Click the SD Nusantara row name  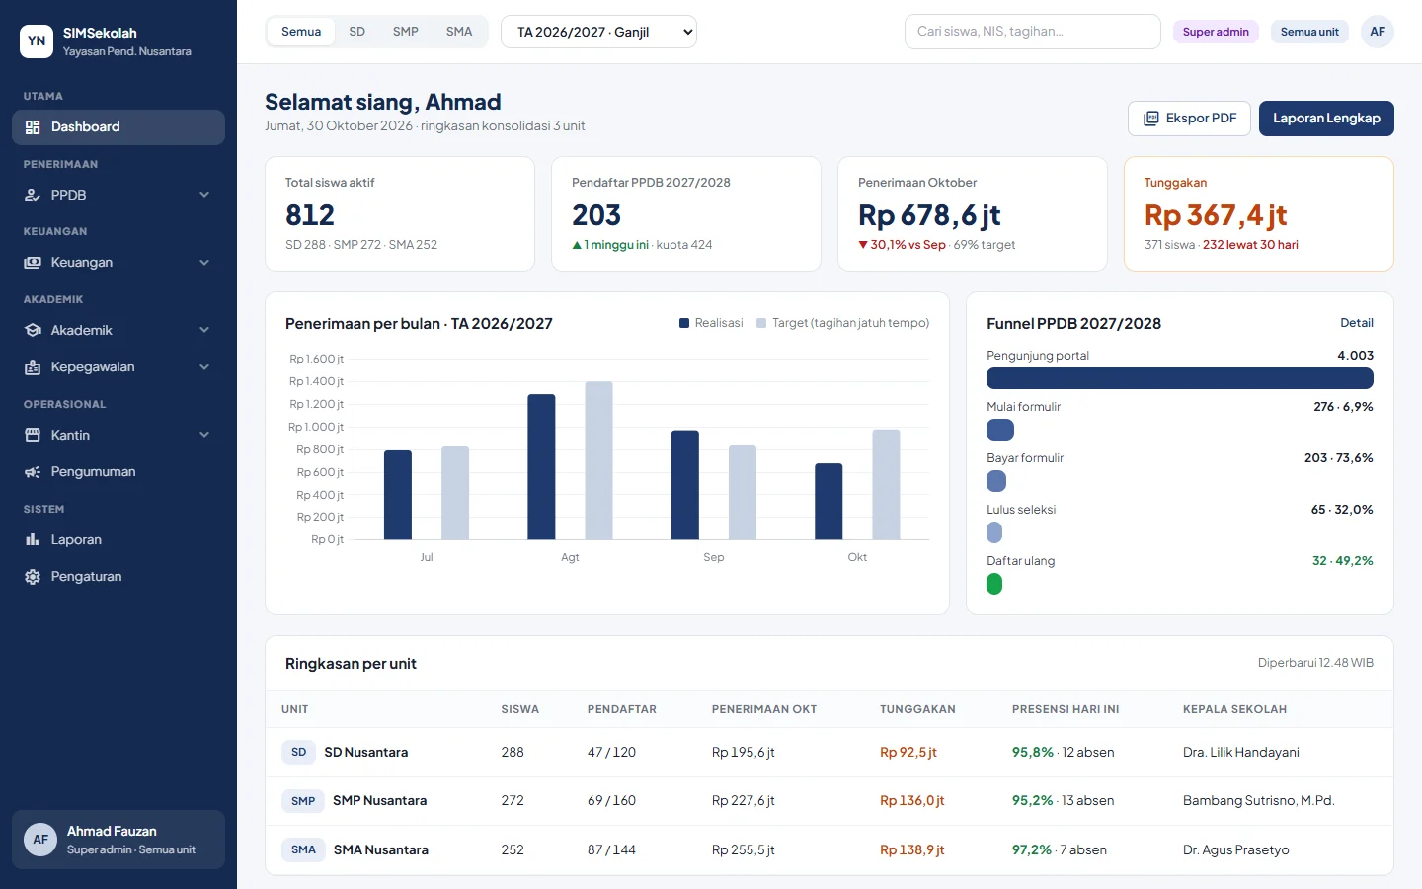(x=366, y=753)
